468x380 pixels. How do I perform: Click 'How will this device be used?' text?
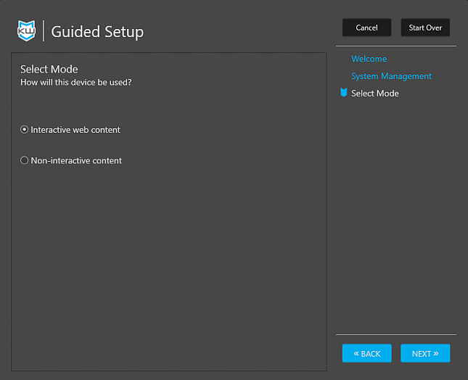[x=75, y=83]
